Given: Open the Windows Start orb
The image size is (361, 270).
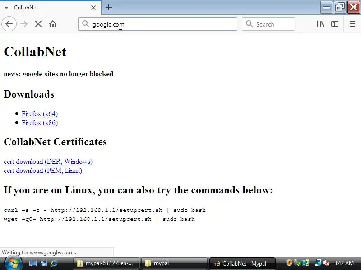Looking at the screenshot, I should [x=14, y=263].
